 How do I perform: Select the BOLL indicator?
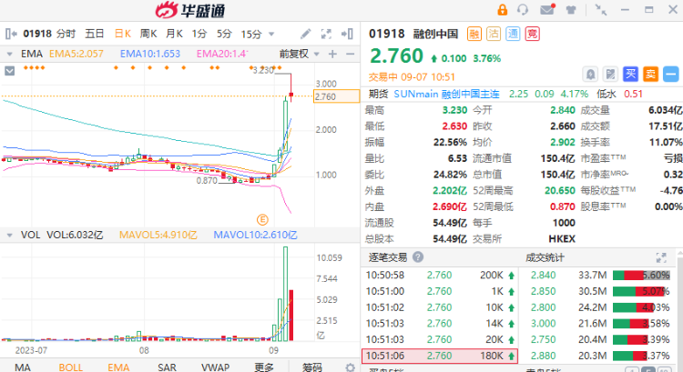coord(70,367)
